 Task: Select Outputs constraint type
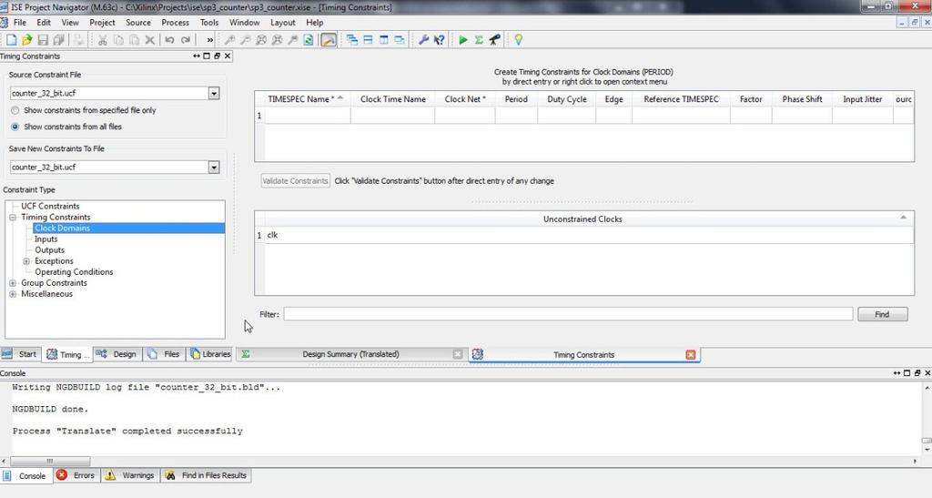click(x=49, y=250)
